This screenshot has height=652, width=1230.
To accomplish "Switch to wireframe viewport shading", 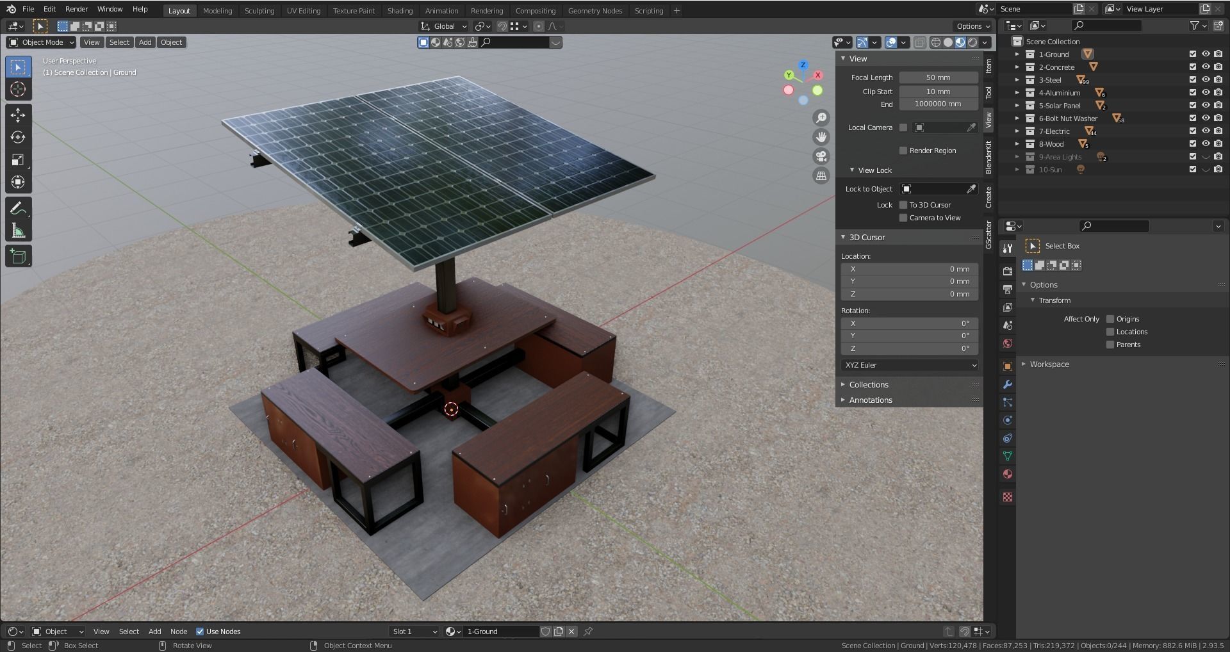I will pos(936,42).
